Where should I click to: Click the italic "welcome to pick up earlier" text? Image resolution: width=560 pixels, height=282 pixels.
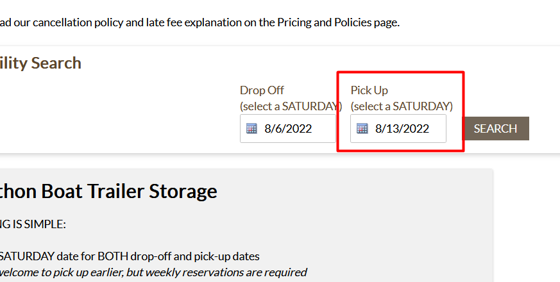[64, 272]
